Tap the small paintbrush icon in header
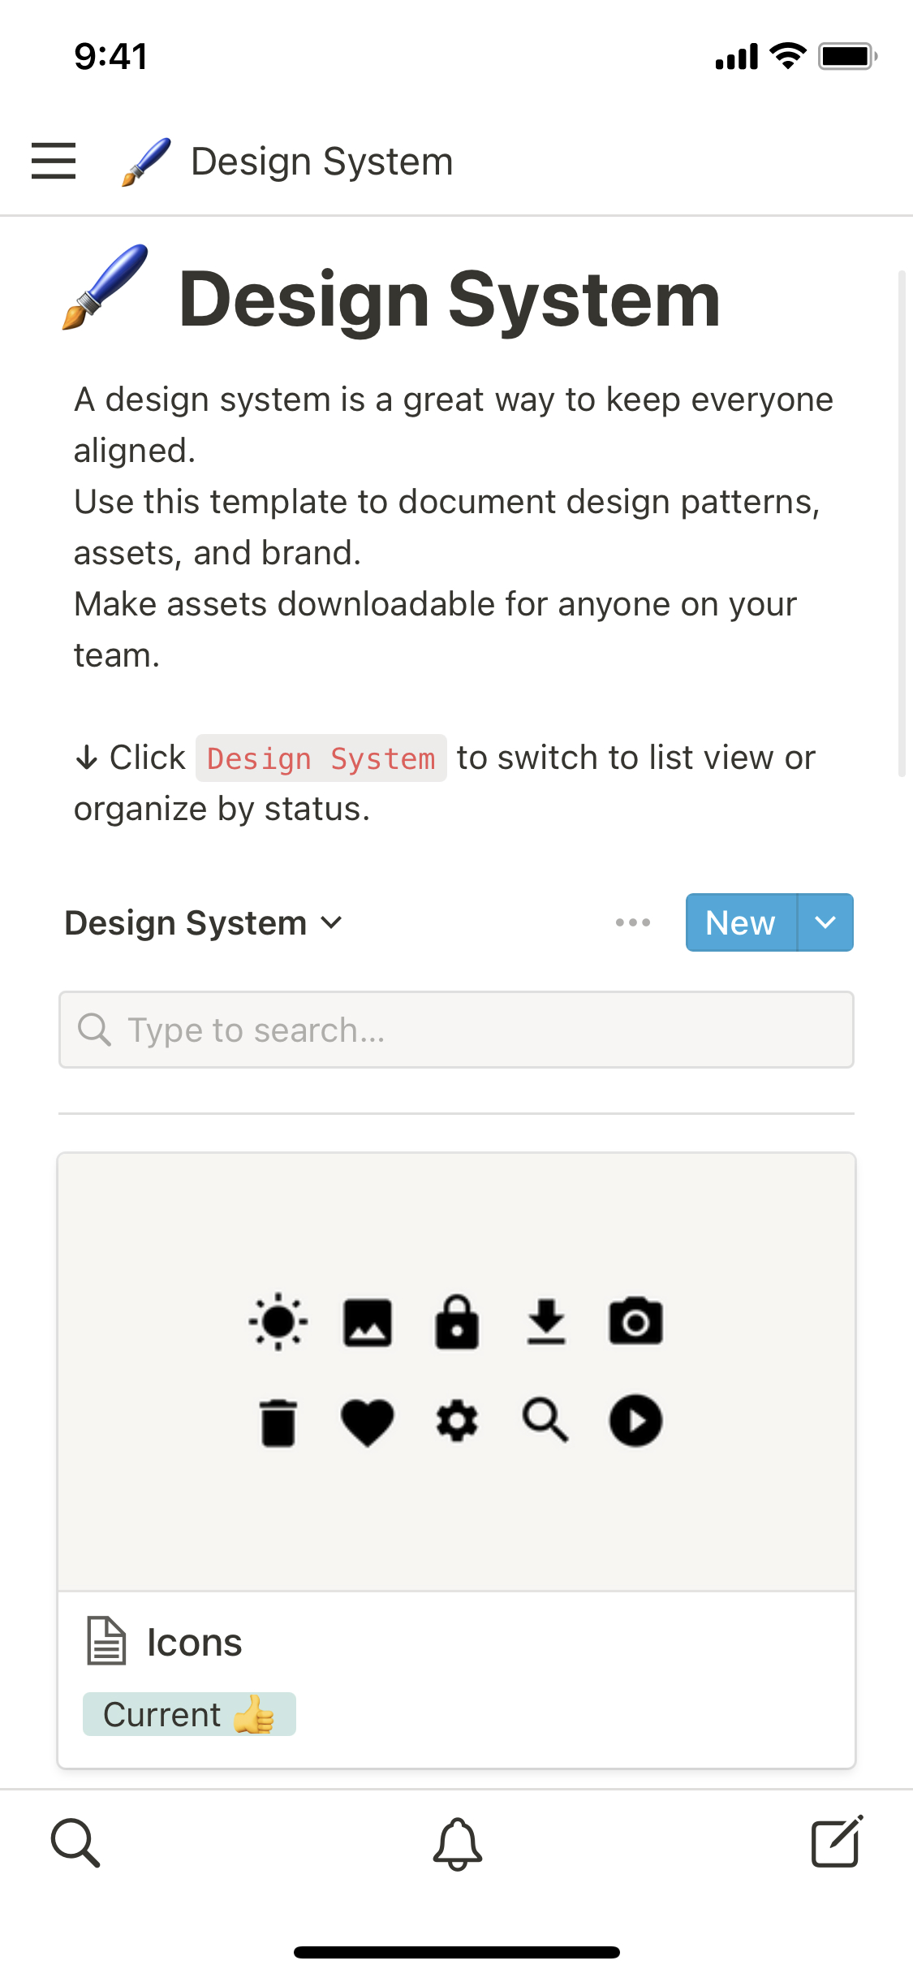 pos(146,162)
